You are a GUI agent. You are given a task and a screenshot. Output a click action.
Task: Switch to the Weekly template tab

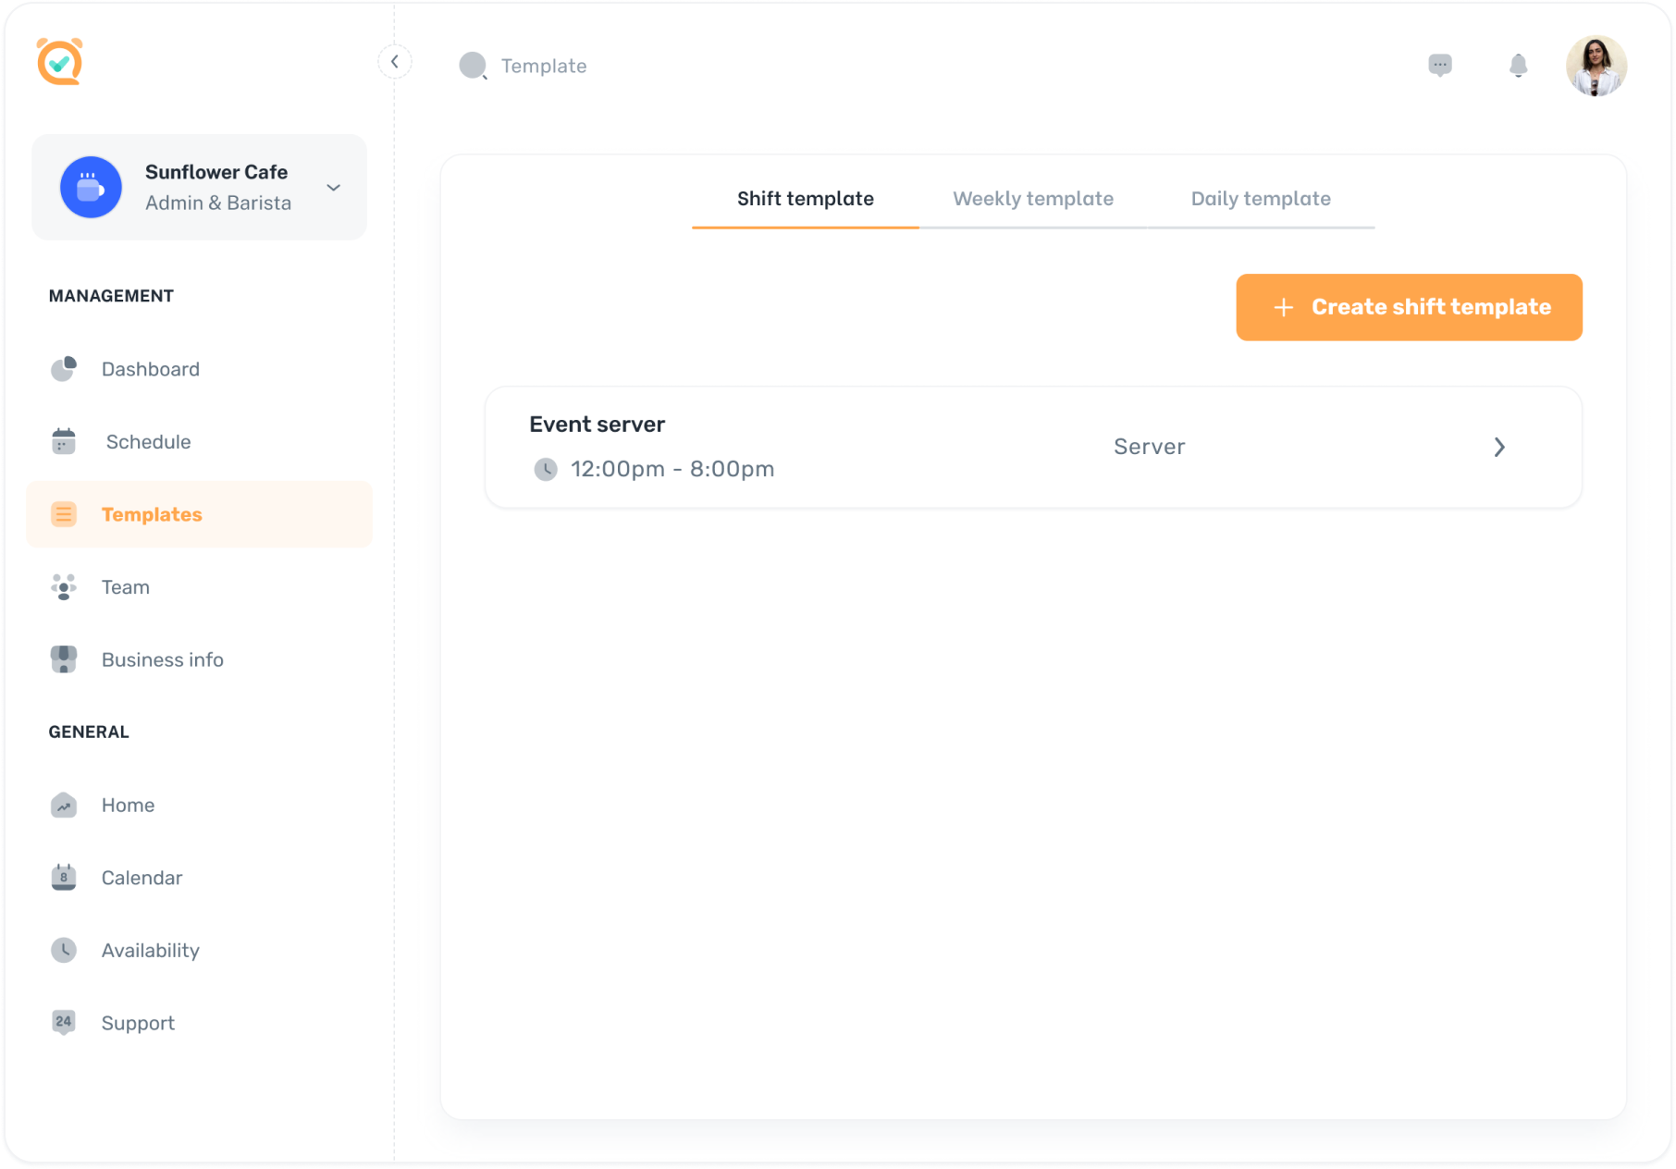(1032, 198)
